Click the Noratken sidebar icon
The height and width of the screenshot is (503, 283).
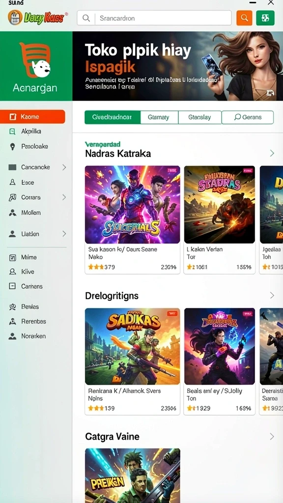[12, 336]
